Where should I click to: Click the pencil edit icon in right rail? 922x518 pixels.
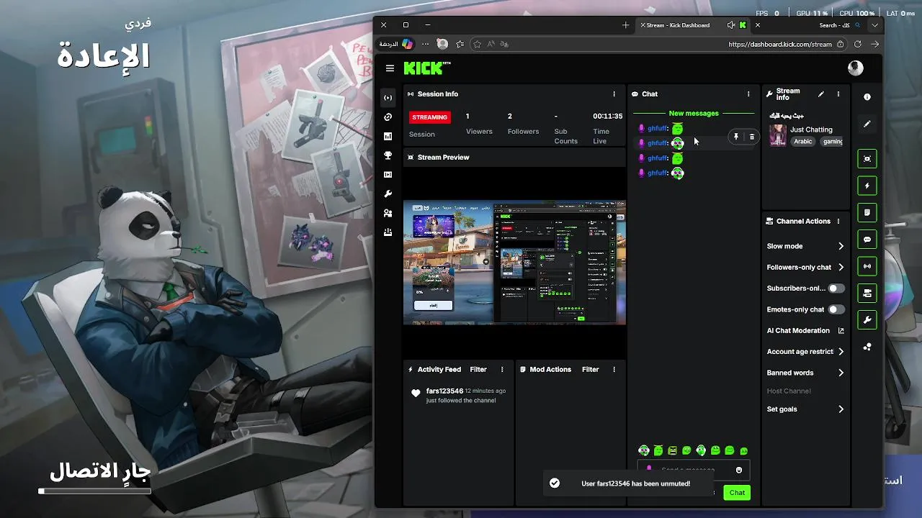(x=867, y=124)
